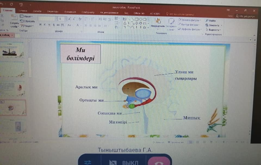Open call settings sliders icon

point(88,162)
